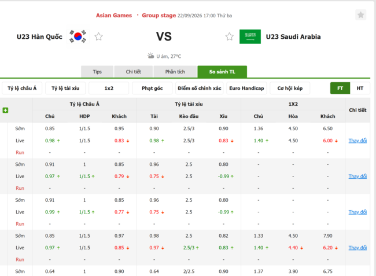The image size is (376, 276).
Task: Click the 6.75 Khách odds in last row
Action: click(x=328, y=271)
